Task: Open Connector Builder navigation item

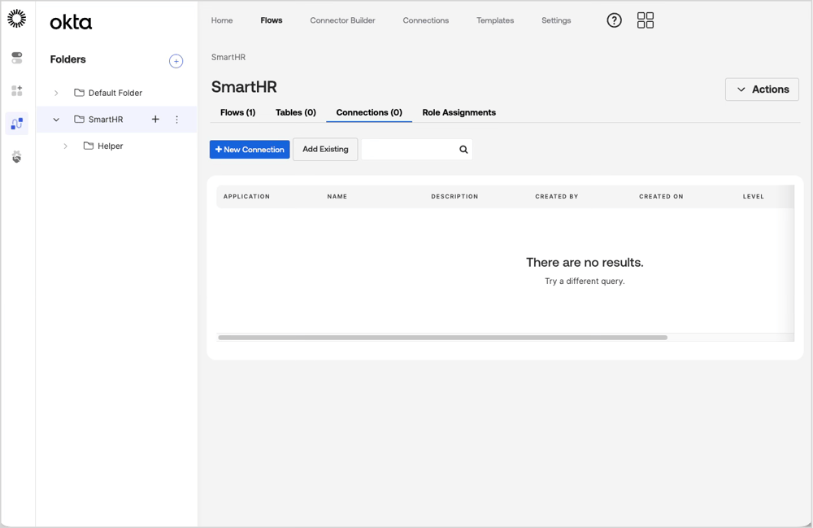Action: (343, 20)
